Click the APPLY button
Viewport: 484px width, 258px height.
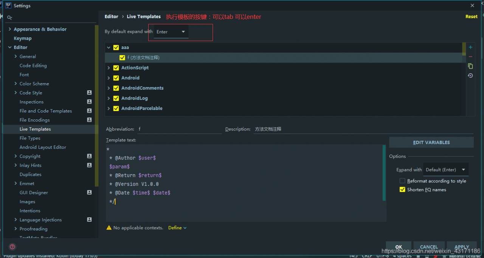(462, 247)
